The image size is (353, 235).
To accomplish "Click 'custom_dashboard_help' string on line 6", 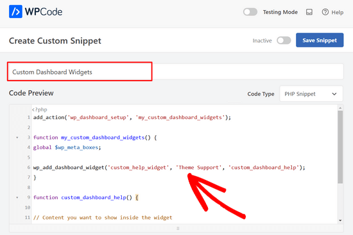I will 264,167.
